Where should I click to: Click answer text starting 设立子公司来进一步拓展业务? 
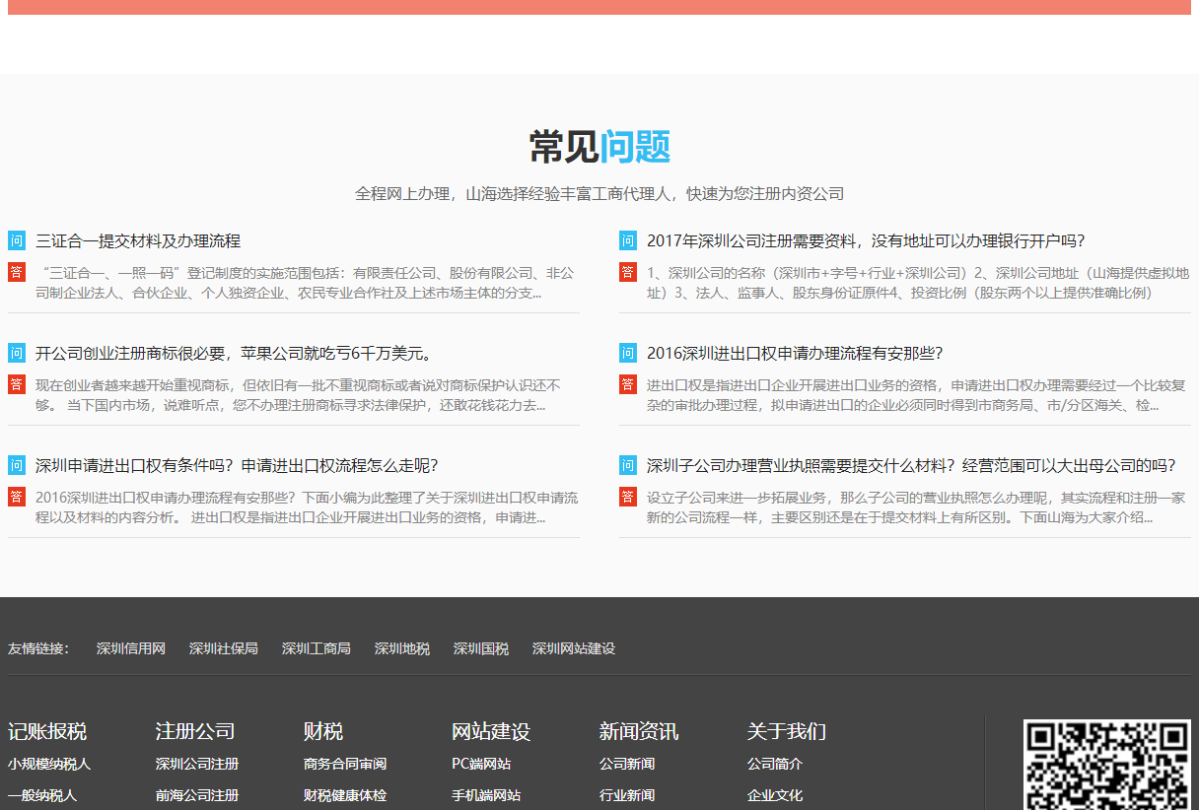pyautogui.click(x=916, y=507)
